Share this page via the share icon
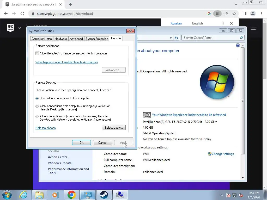The height and width of the screenshot is (200, 267). (226, 14)
